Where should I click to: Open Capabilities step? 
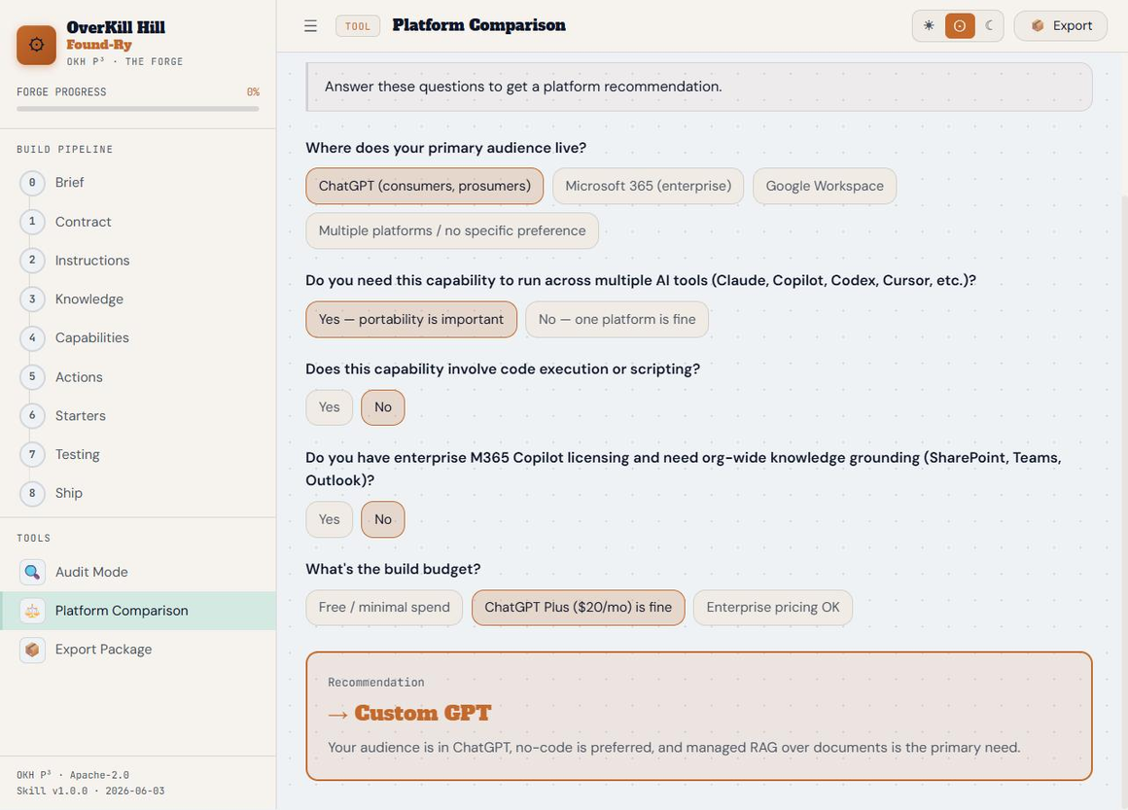pos(137,338)
